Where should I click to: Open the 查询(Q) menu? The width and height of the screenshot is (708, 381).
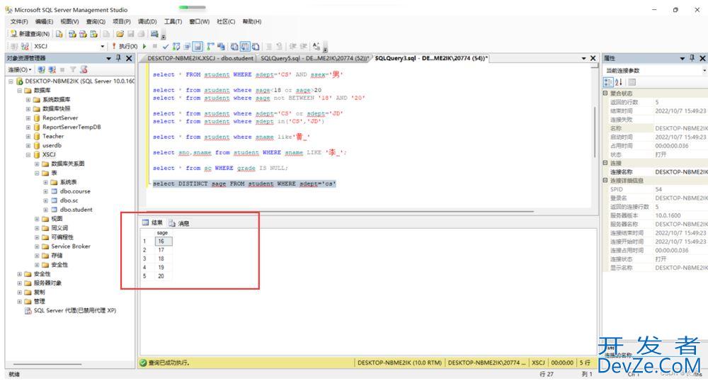[96, 21]
